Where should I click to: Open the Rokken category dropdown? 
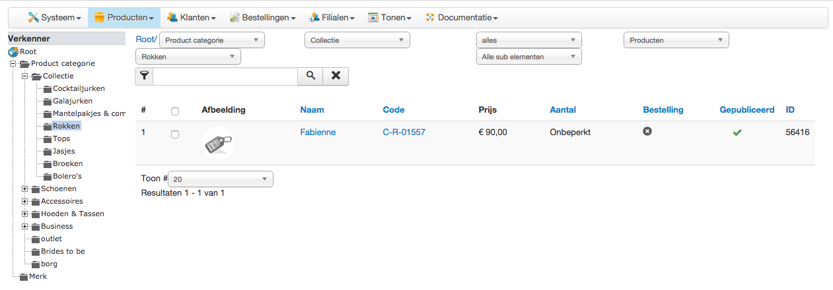188,57
